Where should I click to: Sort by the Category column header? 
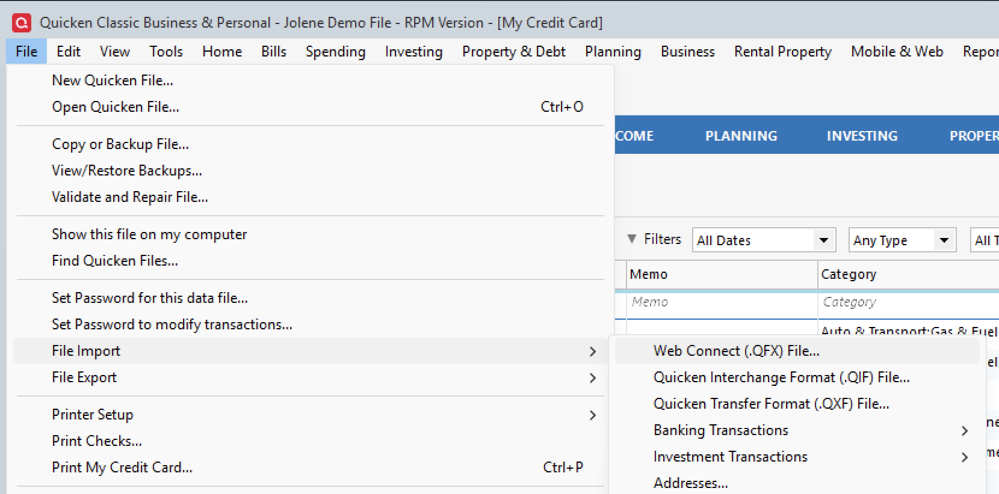click(909, 275)
